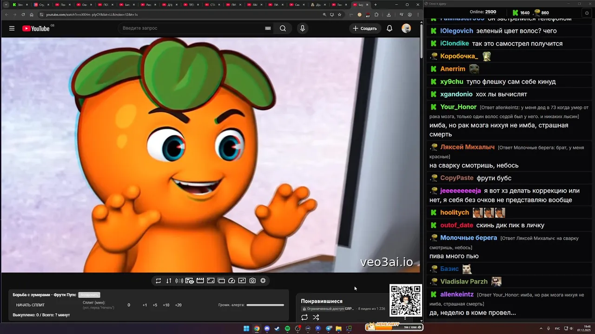Switch to the browser tab labeled Сам
The height and width of the screenshot is (334, 595).
pos(297,5)
